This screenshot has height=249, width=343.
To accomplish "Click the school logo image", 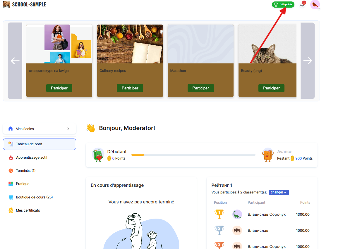I will tap(6, 4).
